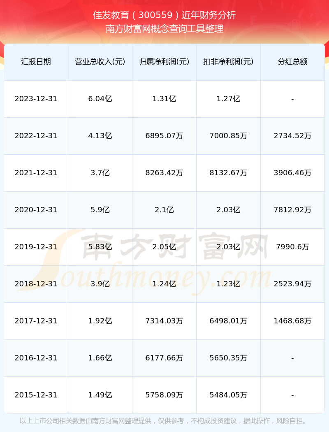Click 2.03亿 adjusted profit in 2020 row
This screenshot has width=329, height=432.
(x=229, y=210)
